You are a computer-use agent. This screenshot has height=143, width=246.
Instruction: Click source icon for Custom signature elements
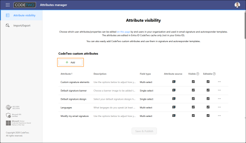tap(174, 81)
